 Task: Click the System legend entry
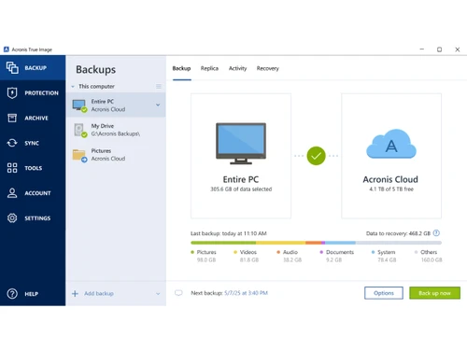click(x=384, y=256)
